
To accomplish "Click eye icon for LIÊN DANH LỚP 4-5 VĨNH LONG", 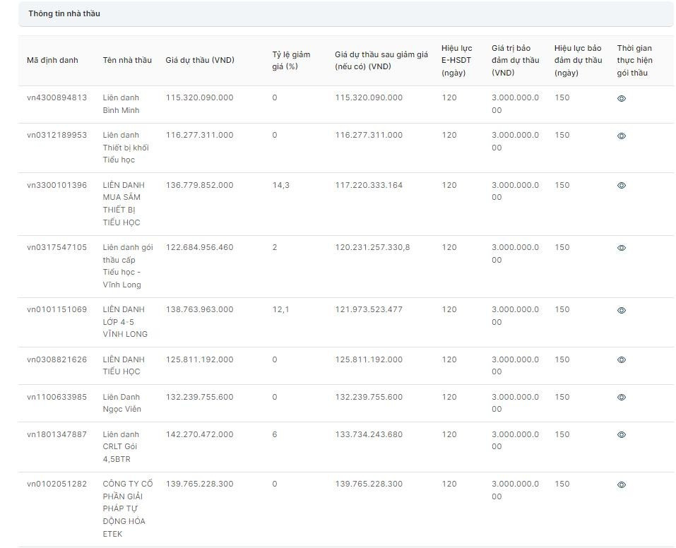I will click(x=622, y=311).
